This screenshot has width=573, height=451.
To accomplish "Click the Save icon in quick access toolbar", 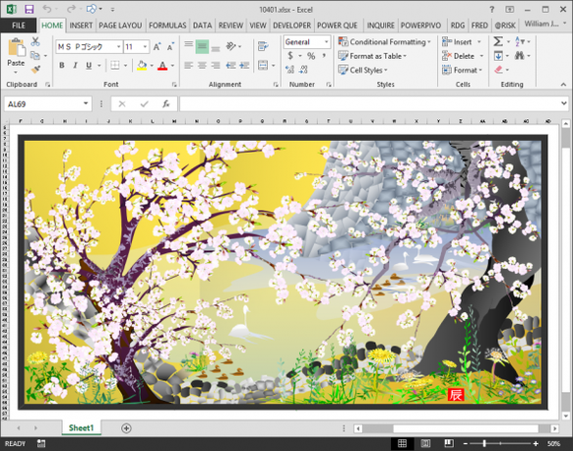I will click(29, 9).
